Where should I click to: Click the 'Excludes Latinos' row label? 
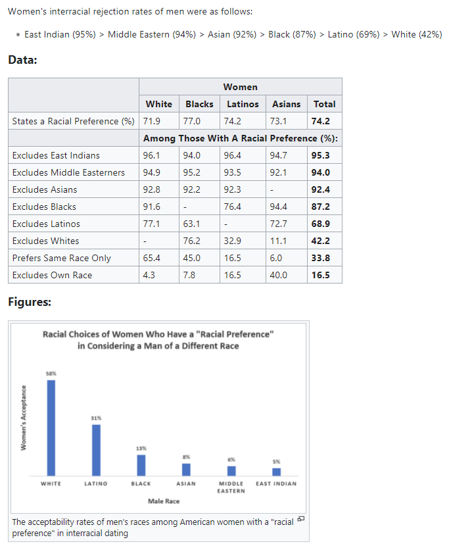tap(73, 224)
